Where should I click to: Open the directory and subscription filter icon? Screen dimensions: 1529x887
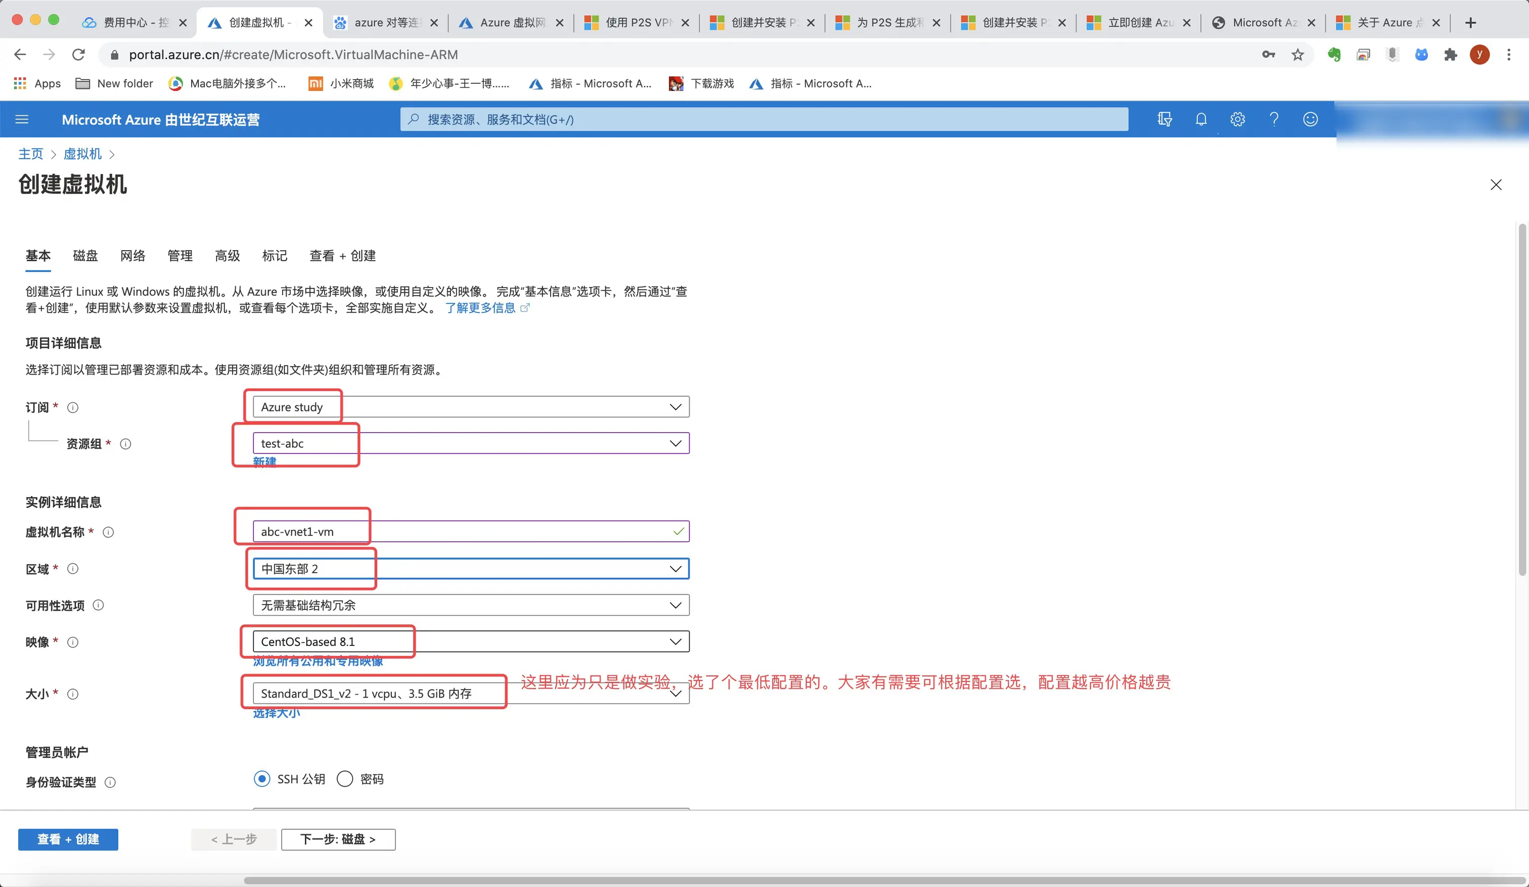point(1164,119)
